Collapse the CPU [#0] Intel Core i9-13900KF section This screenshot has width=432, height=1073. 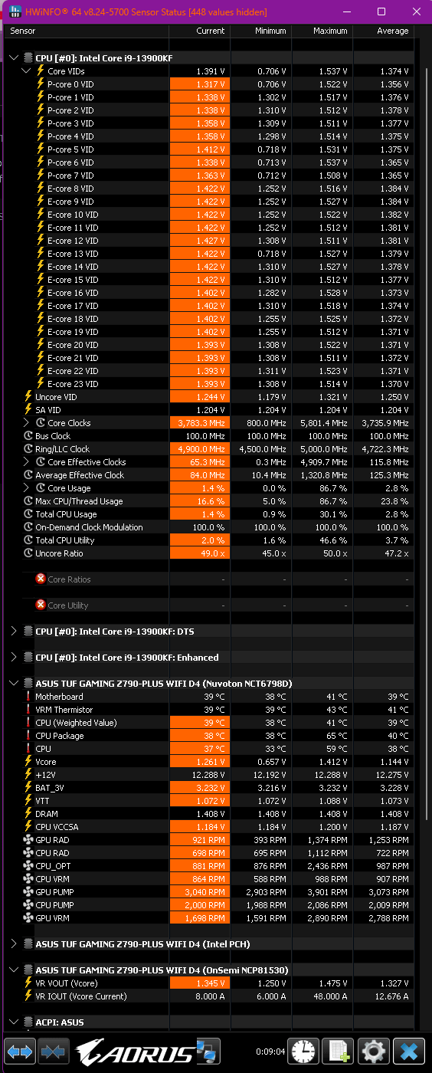tap(14, 57)
